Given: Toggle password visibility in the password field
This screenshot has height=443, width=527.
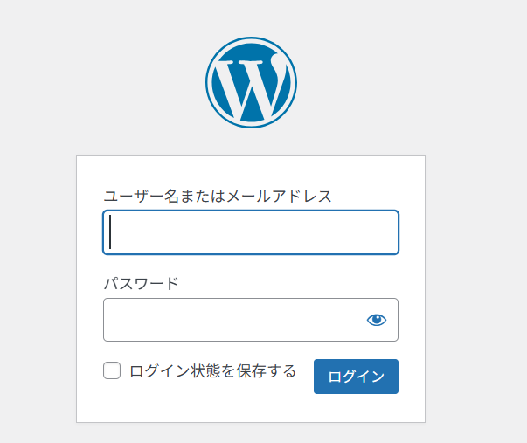Looking at the screenshot, I should click(377, 320).
